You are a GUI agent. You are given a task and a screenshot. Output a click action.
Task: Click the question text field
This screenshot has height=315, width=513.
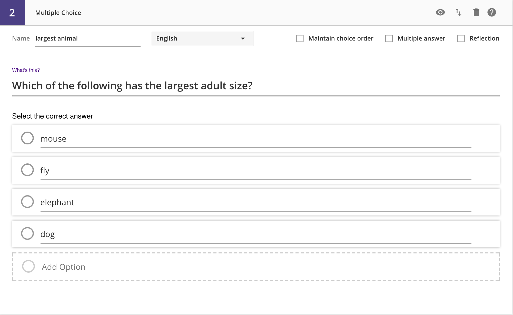pyautogui.click(x=255, y=86)
